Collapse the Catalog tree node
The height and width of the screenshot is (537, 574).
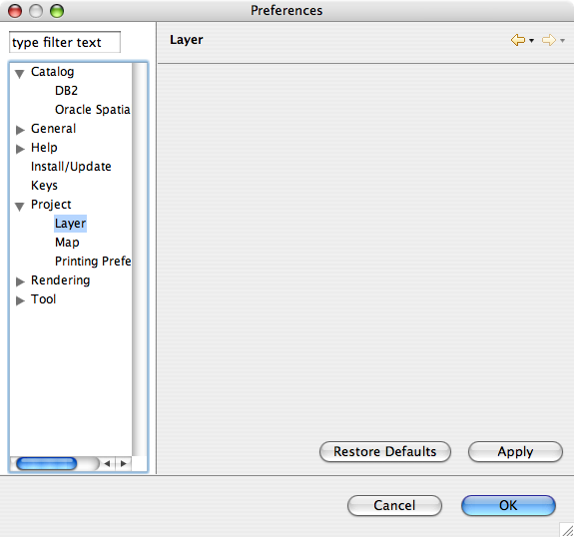[20, 73]
